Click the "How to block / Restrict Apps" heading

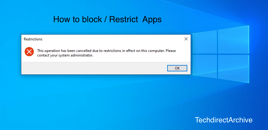107,19
